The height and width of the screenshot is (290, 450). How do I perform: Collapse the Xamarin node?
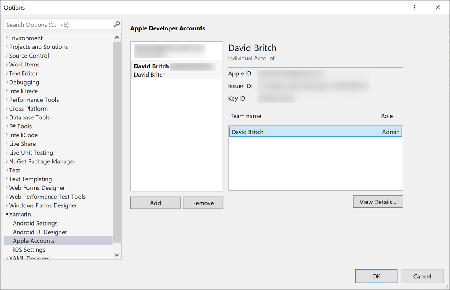point(6,214)
